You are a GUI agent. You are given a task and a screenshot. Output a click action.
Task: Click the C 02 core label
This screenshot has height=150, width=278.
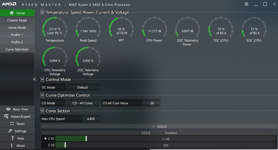51,145
